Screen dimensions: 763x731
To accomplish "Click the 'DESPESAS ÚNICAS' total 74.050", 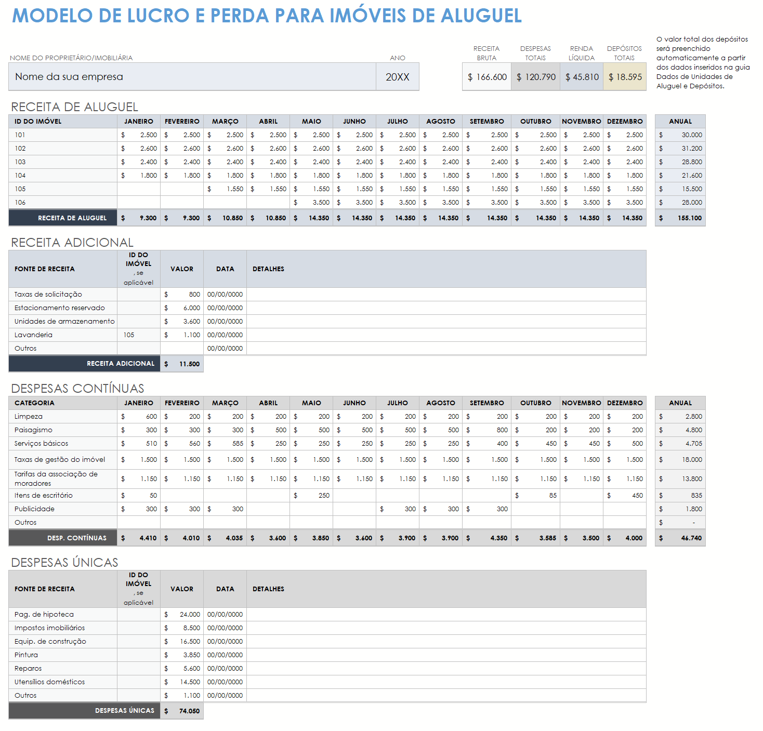I will pyautogui.click(x=182, y=711).
